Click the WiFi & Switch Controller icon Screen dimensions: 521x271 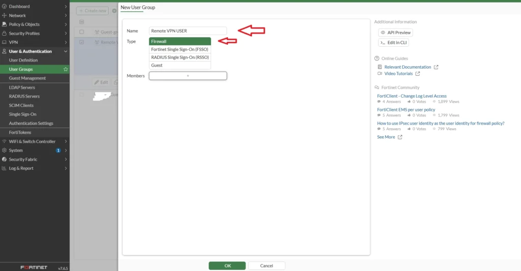click(x=4, y=141)
